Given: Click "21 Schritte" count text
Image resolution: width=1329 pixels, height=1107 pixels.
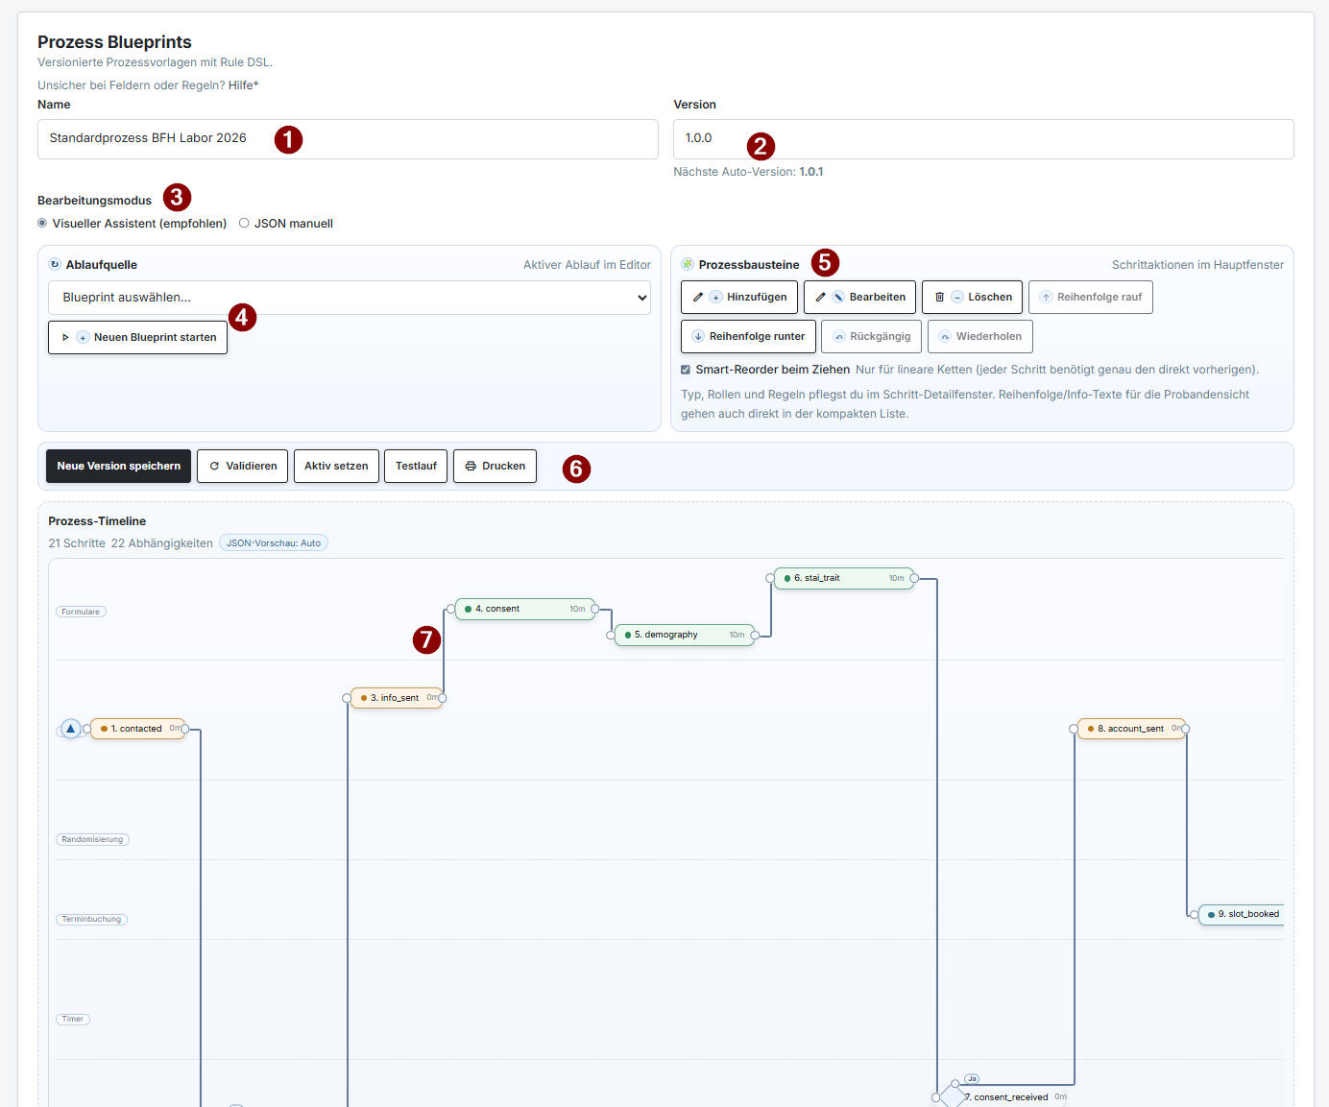Looking at the screenshot, I should [77, 543].
